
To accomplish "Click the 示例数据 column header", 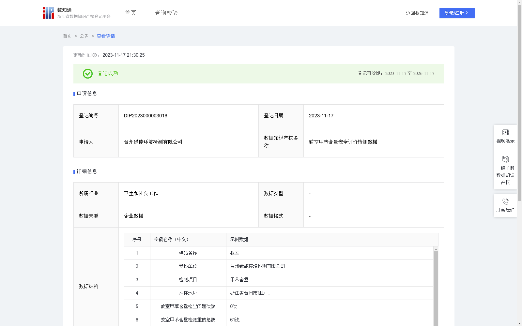I will click(x=332, y=240).
